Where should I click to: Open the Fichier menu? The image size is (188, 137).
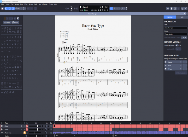pyautogui.click(x=3, y=4)
